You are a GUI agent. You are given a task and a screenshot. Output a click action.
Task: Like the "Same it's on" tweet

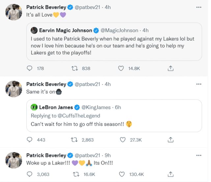[123, 140]
